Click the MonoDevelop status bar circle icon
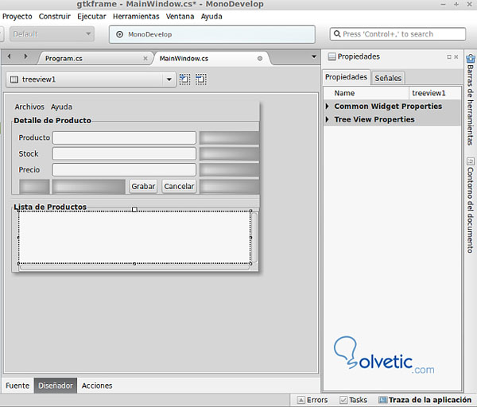Image resolution: width=477 pixels, height=407 pixels. [x=119, y=34]
